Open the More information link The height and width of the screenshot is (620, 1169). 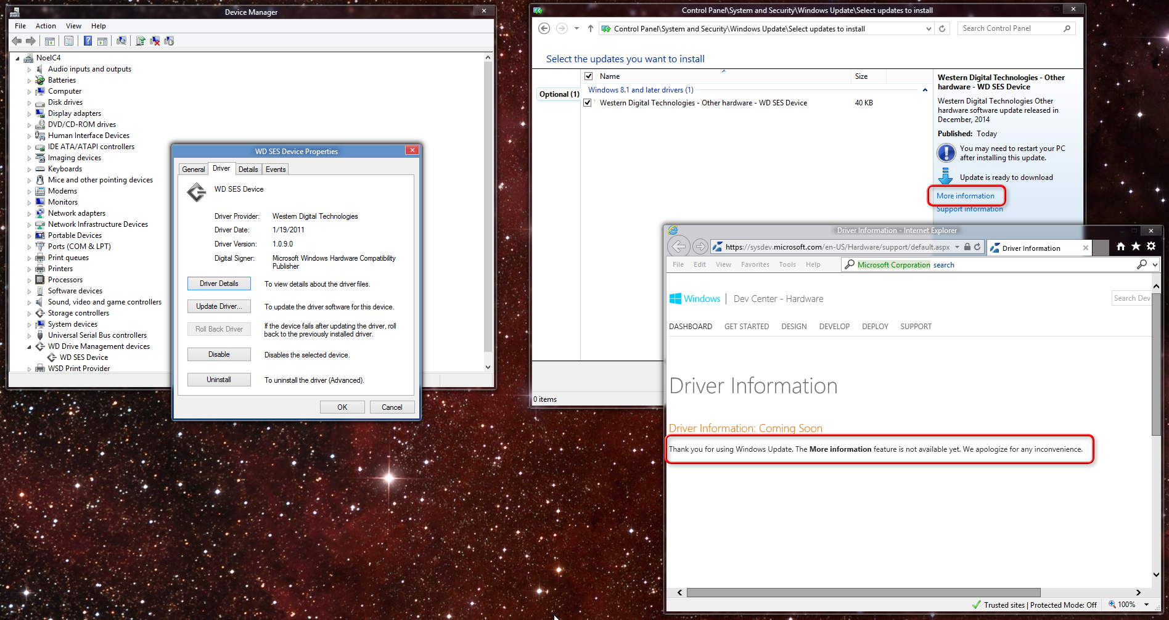(x=965, y=196)
